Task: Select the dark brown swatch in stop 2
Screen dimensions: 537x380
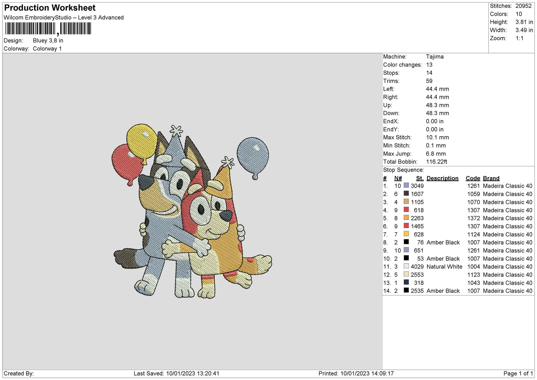Action: [406, 194]
